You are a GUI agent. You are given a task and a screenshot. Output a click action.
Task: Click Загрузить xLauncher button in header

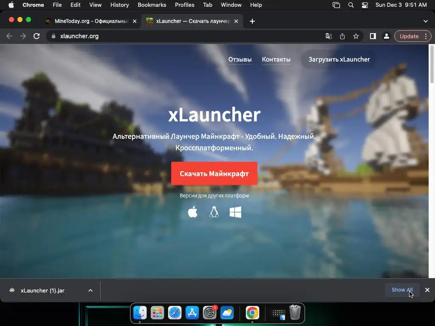339,59
